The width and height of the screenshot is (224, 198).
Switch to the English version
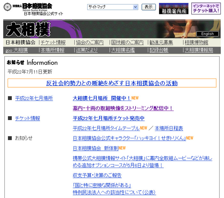(x=207, y=34)
